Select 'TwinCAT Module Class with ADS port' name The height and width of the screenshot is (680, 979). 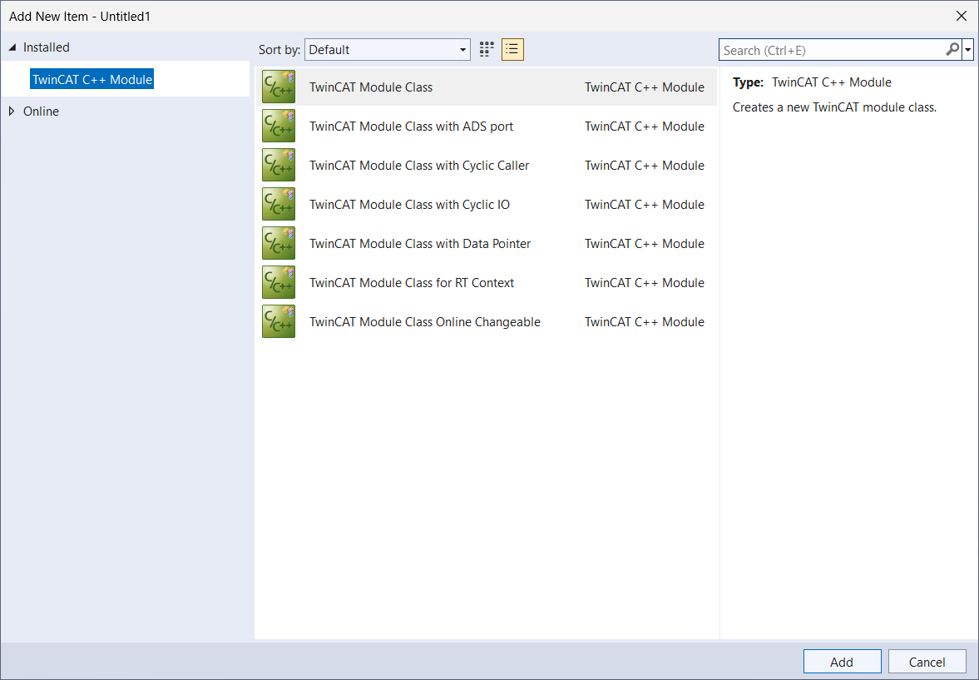(x=411, y=127)
